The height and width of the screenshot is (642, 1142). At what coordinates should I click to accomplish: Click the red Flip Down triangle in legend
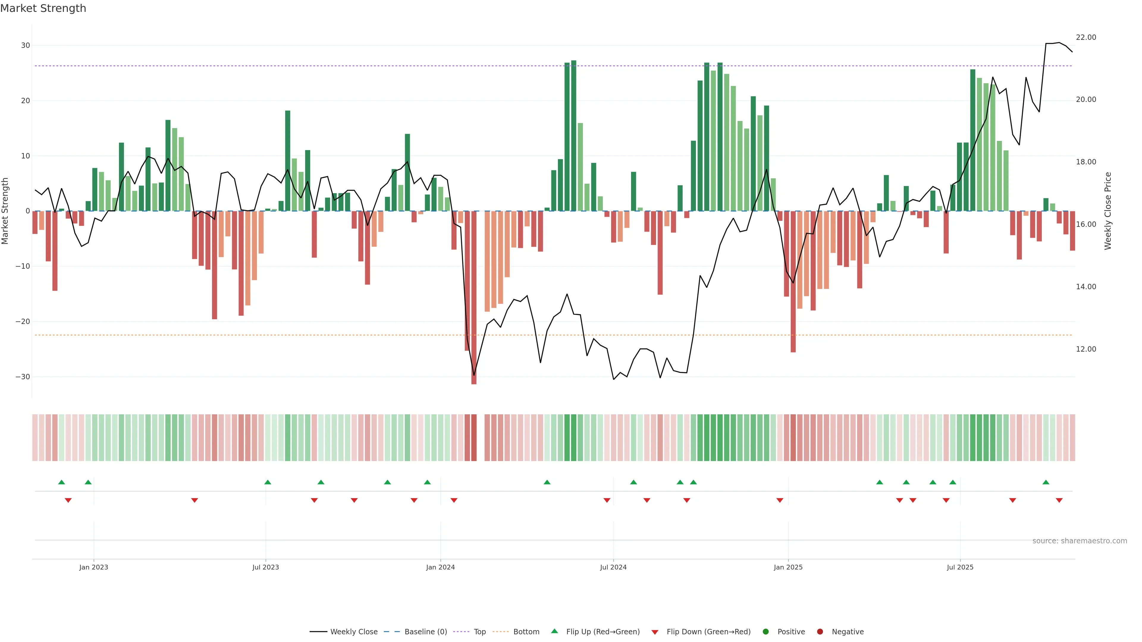[x=655, y=632]
